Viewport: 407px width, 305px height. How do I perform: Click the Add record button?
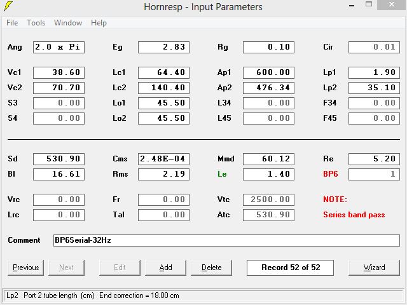[x=165, y=268]
